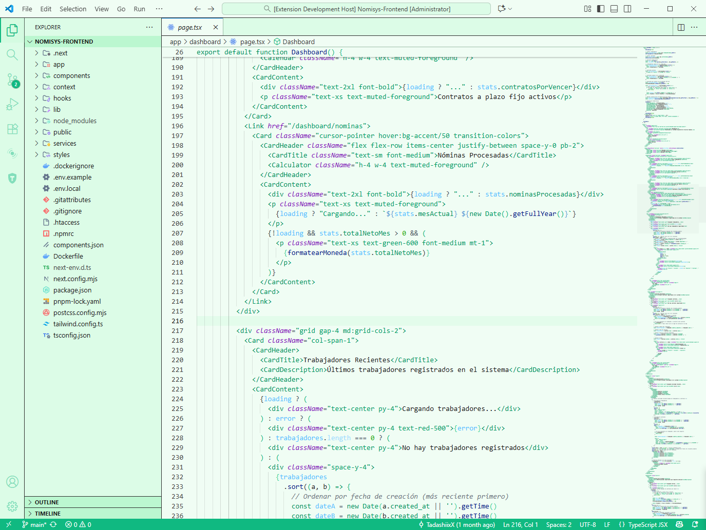Viewport: 706px width, 530px height.
Task: Click the broadcast icon above the shield
Action: [12, 153]
